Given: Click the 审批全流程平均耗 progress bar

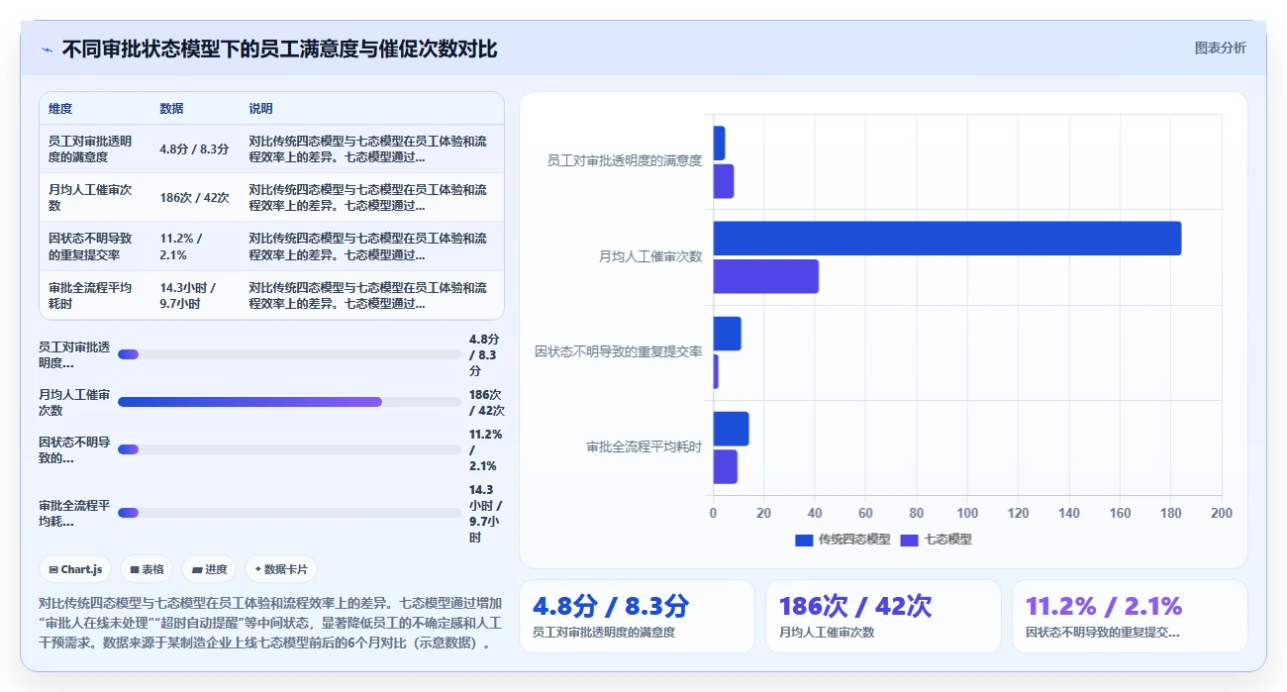Looking at the screenshot, I should (x=289, y=513).
